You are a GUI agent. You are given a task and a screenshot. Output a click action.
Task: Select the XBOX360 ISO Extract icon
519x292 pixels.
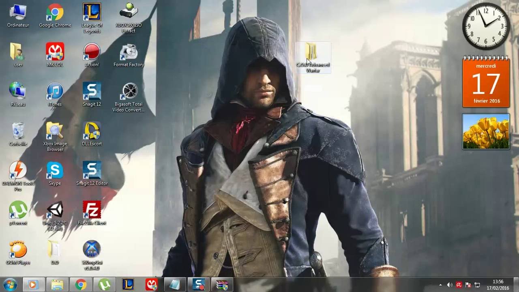coord(129,19)
